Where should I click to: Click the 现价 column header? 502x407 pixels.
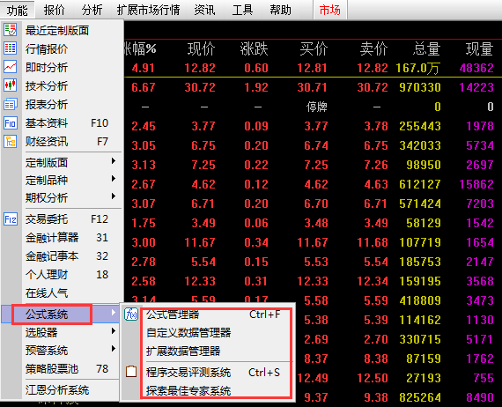click(x=201, y=49)
